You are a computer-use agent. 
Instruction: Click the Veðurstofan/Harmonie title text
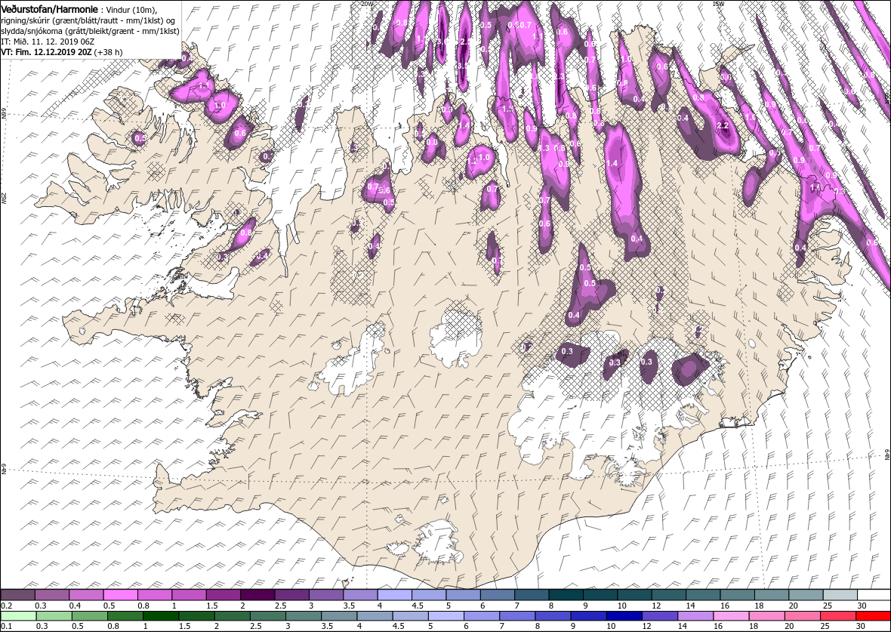(49, 10)
